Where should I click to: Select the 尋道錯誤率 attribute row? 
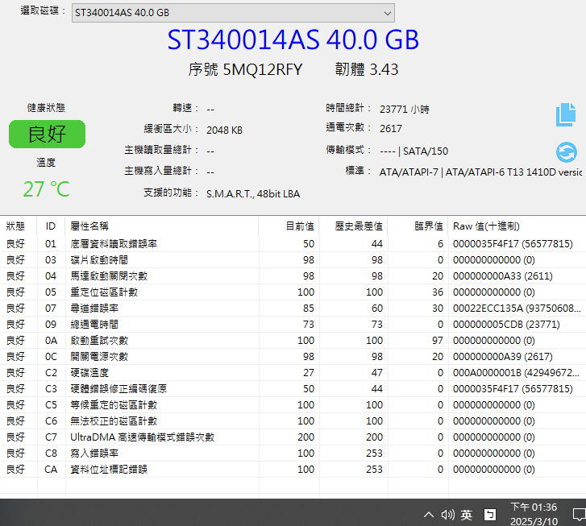(x=293, y=309)
